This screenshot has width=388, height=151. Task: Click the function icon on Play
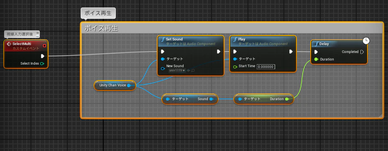[235, 40]
